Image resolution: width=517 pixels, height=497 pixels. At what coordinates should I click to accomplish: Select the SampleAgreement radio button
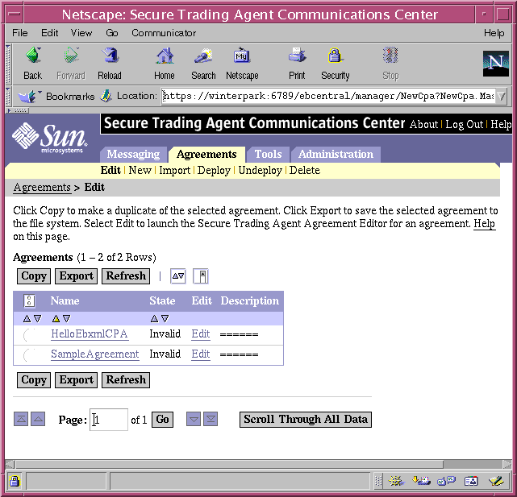[29, 354]
